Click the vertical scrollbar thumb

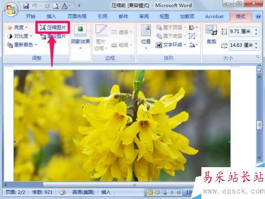[259, 125]
